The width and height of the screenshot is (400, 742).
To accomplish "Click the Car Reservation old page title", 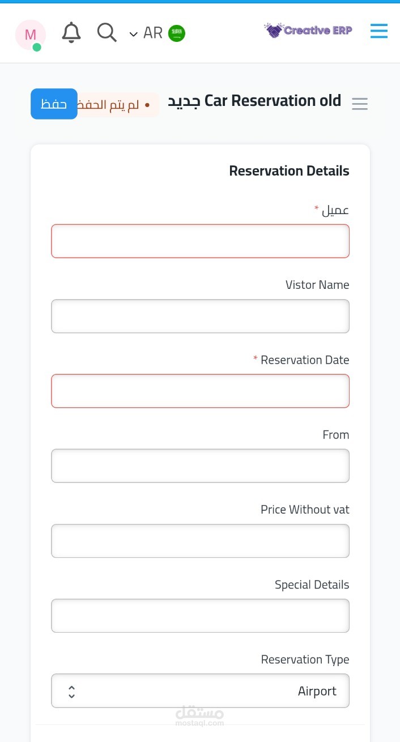I will pos(273,101).
